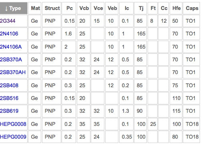Viewport: 208px width, 147px height.
Task: Open the HEPG0009 transistor link
Action: click(x=13, y=137)
